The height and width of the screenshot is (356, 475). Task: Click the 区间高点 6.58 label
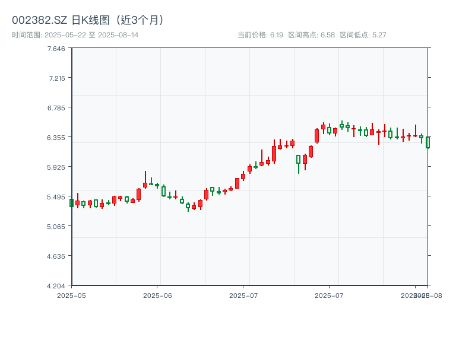point(312,35)
